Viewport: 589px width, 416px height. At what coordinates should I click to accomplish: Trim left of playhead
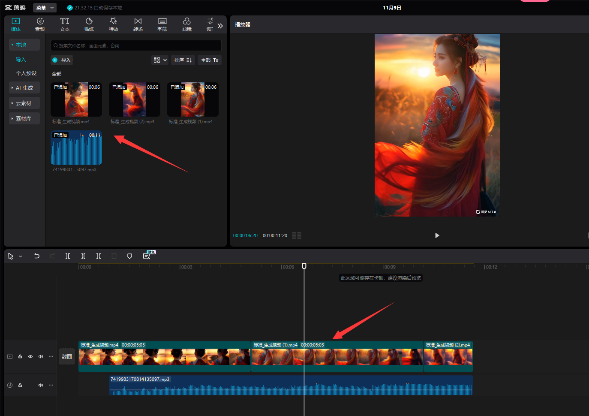(83, 256)
